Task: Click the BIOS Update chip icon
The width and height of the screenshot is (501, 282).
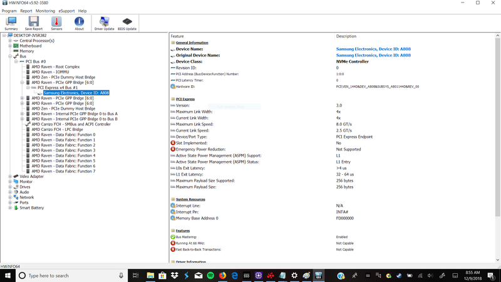Action: point(127,23)
